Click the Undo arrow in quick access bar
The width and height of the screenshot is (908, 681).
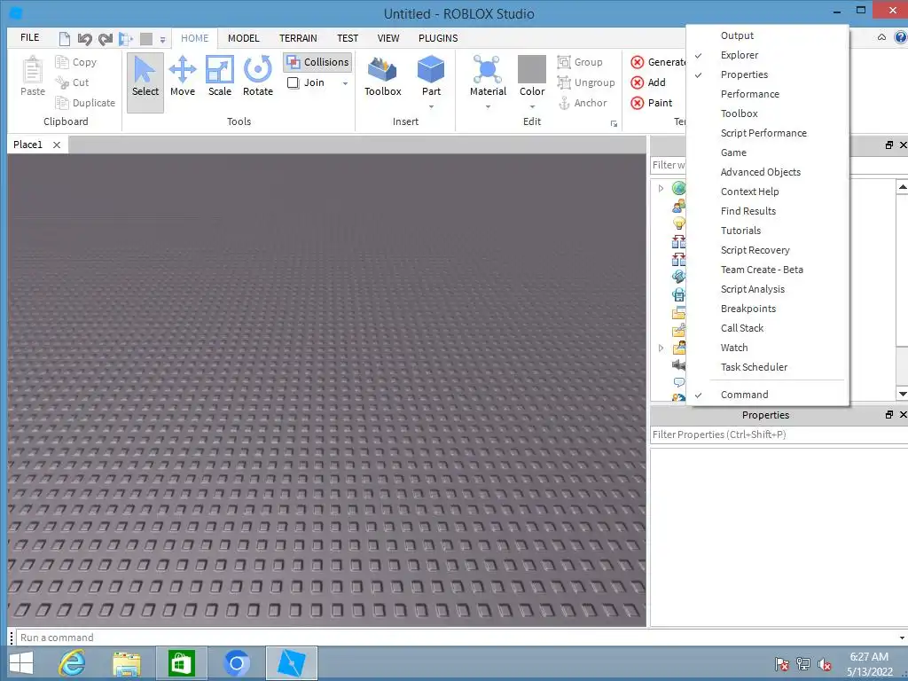pyautogui.click(x=84, y=39)
